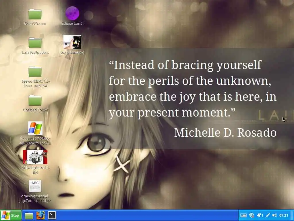Select the Windows logo image file
The height and width of the screenshot is (221, 294).
click(35, 128)
